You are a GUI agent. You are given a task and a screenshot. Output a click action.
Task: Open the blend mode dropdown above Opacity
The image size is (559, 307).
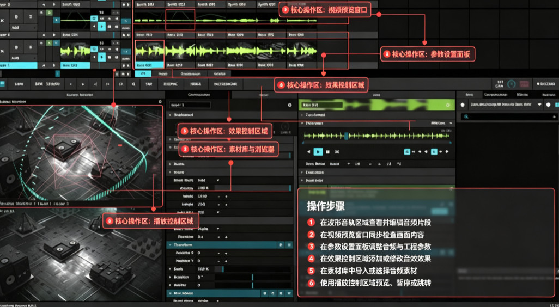218,180
